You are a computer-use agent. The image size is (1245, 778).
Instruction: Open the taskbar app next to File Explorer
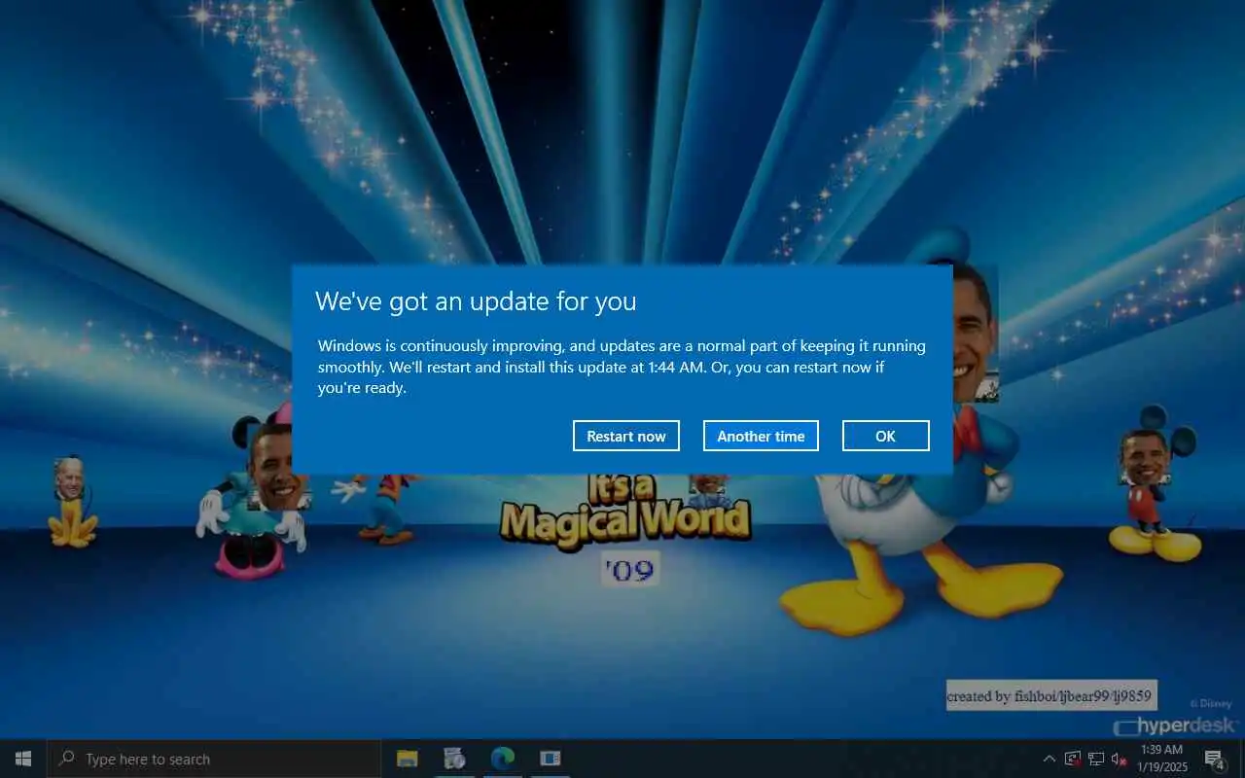coord(454,759)
